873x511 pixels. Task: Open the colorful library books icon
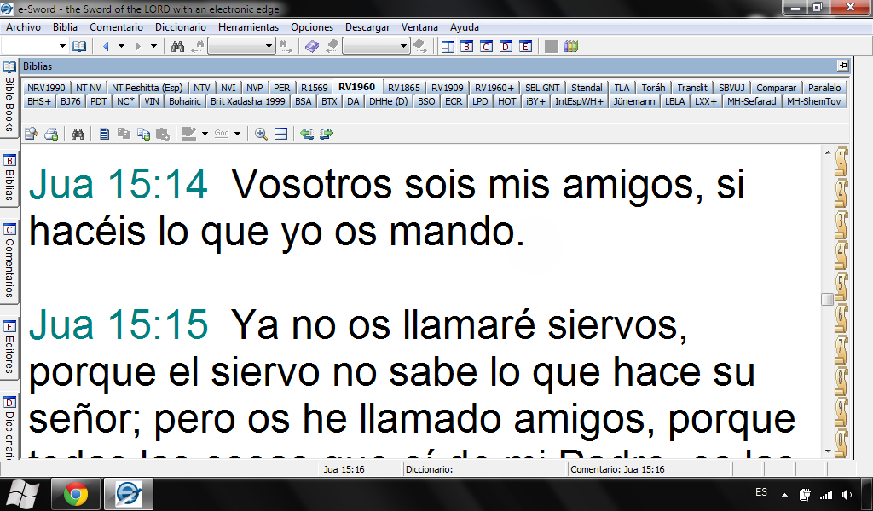[571, 46]
